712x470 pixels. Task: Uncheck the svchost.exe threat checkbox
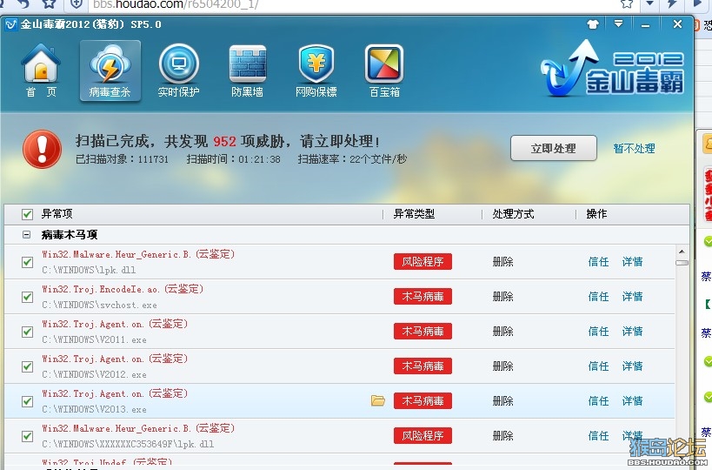click(x=27, y=297)
